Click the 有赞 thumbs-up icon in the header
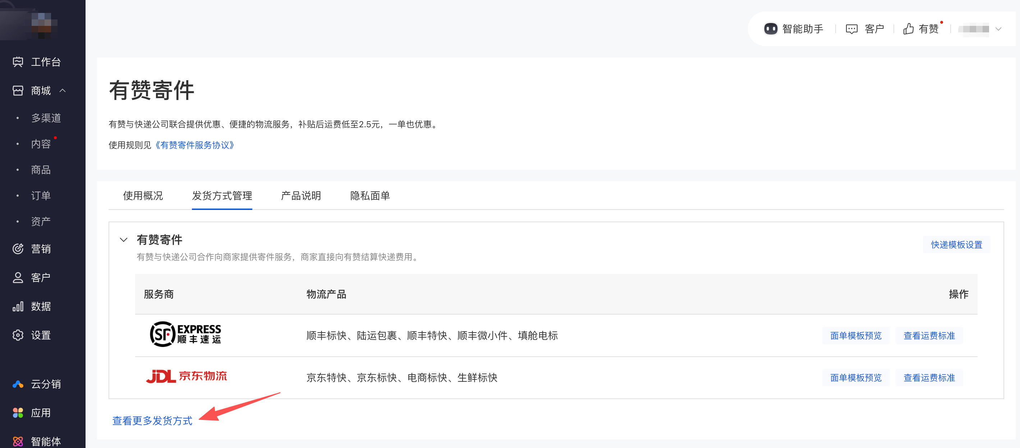Image resolution: width=1020 pixels, height=448 pixels. [x=908, y=29]
